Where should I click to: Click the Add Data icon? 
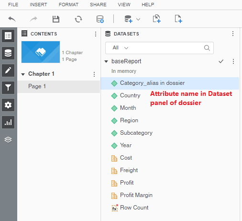click(x=128, y=19)
